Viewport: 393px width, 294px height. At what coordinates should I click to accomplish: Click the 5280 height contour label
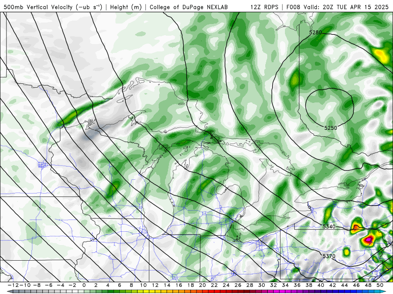tap(315, 32)
